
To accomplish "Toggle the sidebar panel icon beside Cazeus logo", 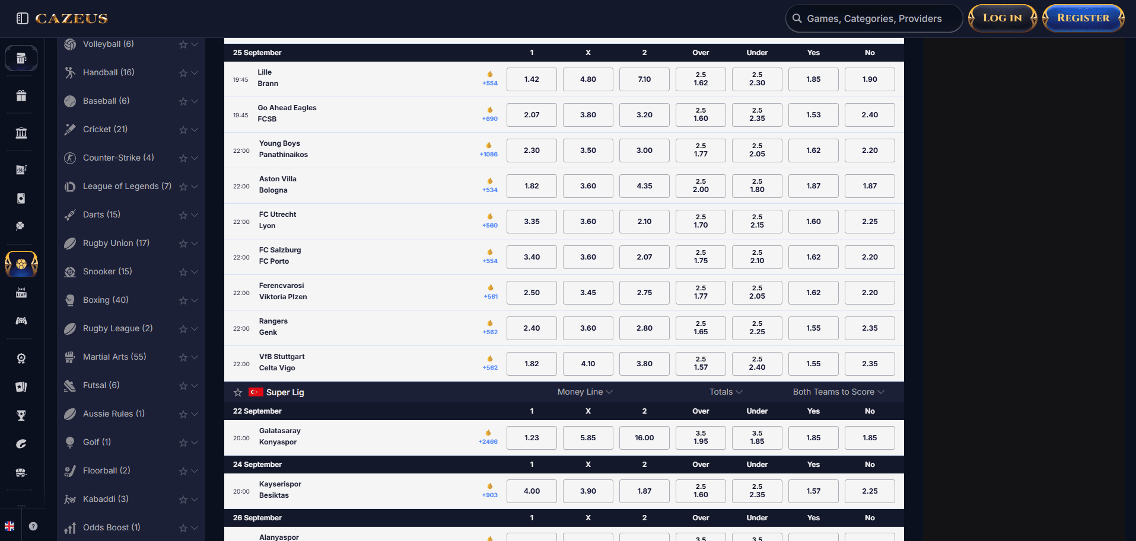I will pos(23,18).
